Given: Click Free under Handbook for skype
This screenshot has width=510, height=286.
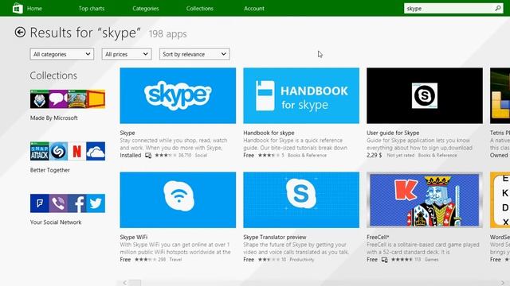Looking at the screenshot, I should pos(249,156).
